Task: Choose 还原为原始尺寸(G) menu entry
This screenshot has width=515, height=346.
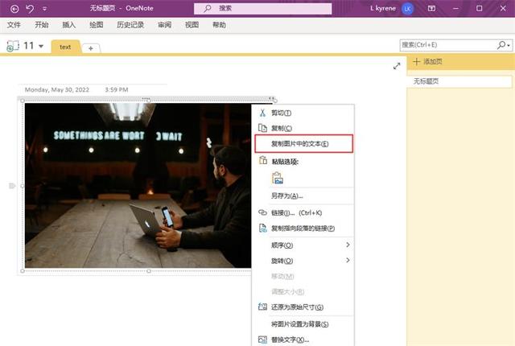Action: click(x=304, y=307)
